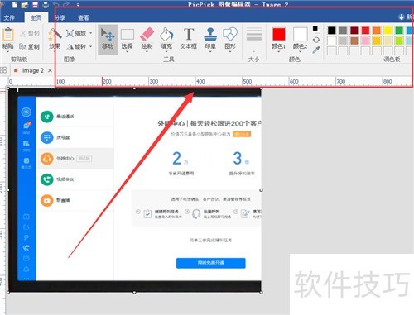Pick the orange palette swatch
This screenshot has width=414, height=315.
tap(377, 31)
